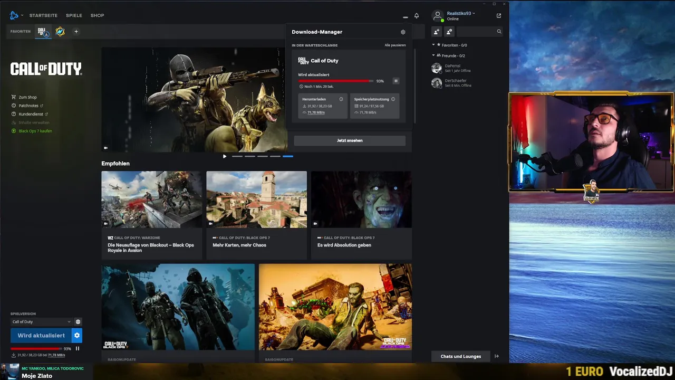Click the Moje Zlato song title
Image resolution: width=675 pixels, height=380 pixels.
point(37,376)
